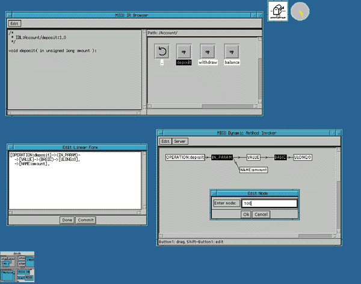Click the Done button
Viewport: 361px width, 284px height.
click(x=67, y=220)
